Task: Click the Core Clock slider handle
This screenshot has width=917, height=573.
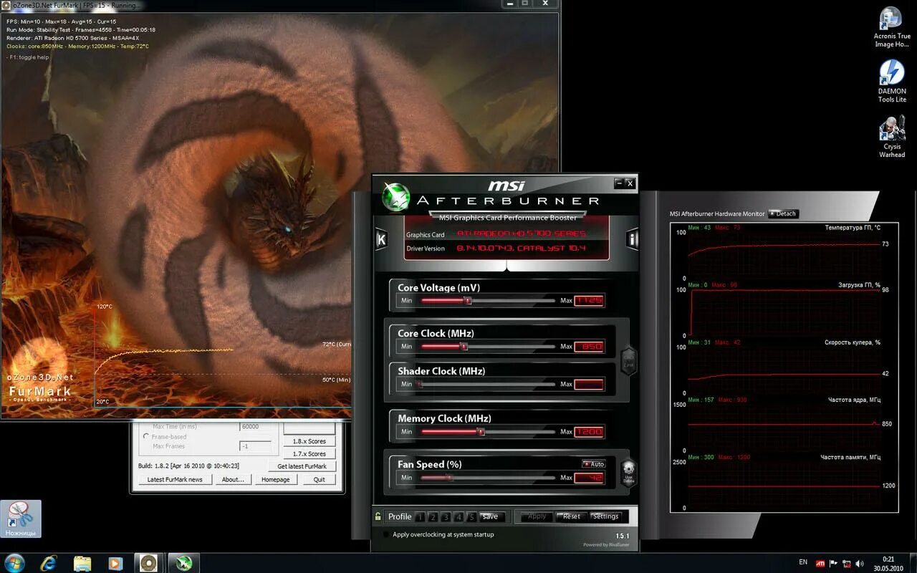Action: point(464,347)
